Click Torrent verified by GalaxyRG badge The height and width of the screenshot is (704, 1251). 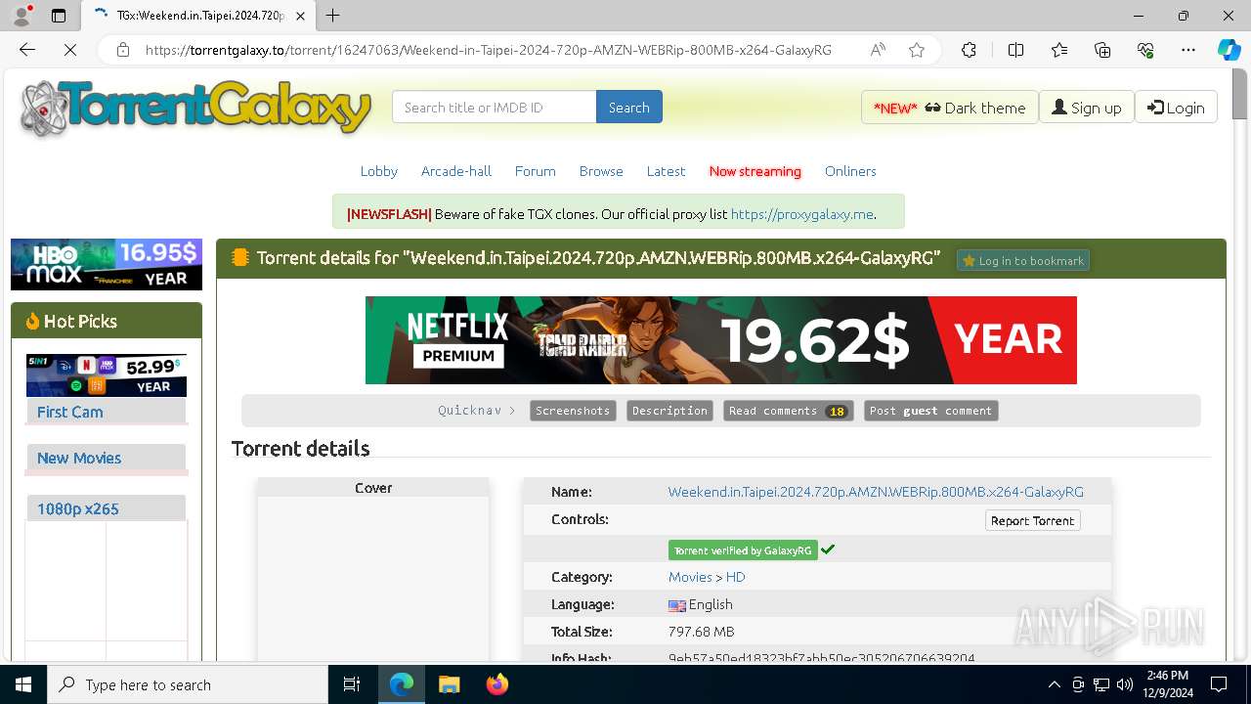tap(743, 550)
